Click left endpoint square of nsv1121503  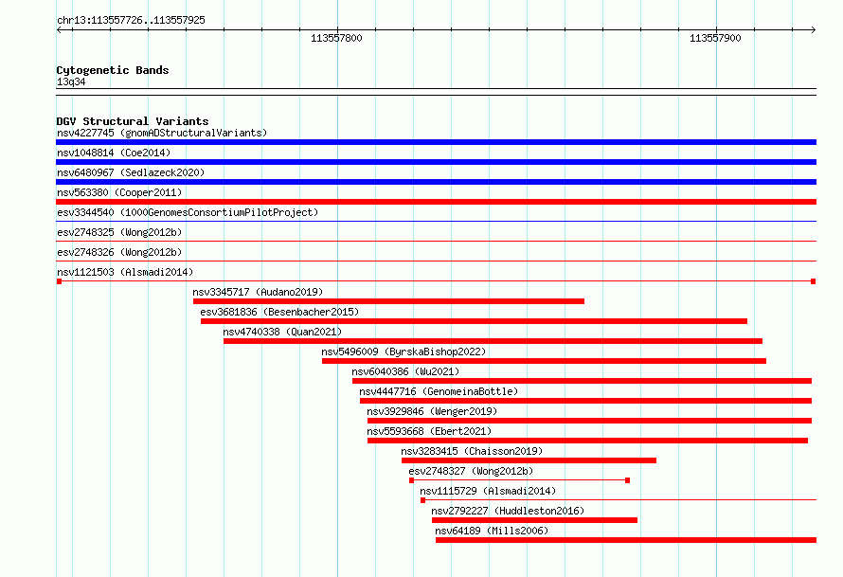(x=59, y=281)
